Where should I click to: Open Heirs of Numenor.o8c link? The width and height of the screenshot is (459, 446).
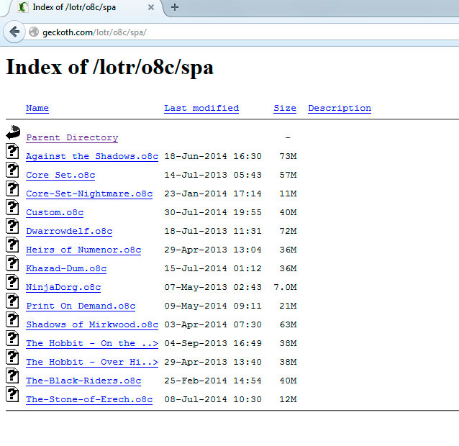[x=83, y=250]
